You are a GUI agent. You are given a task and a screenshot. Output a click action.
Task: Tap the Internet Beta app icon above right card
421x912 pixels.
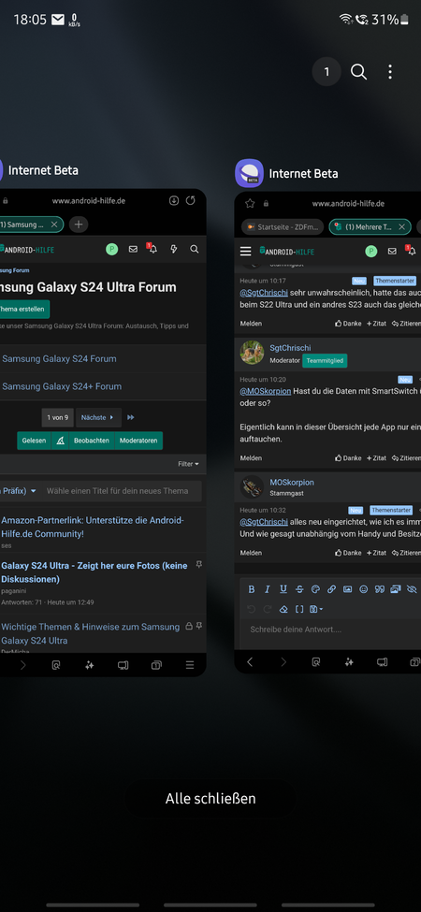pyautogui.click(x=249, y=173)
